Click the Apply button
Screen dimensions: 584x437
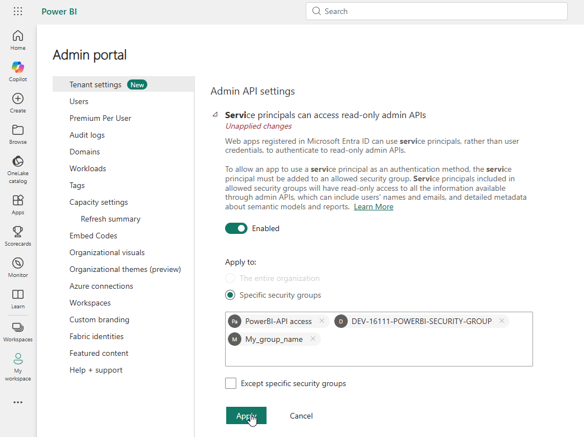pos(246,416)
